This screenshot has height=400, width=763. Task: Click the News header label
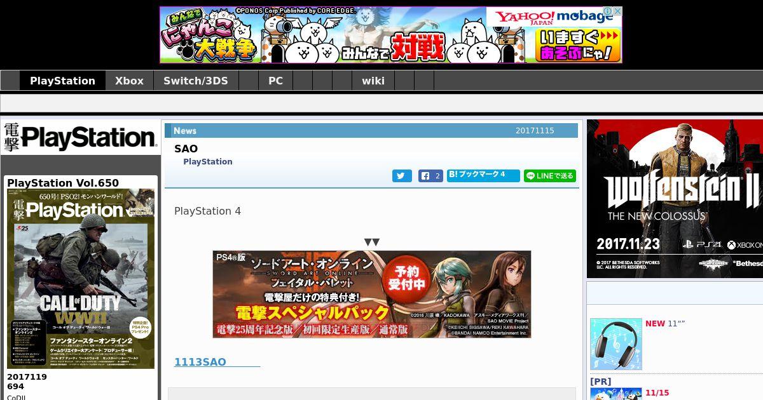[185, 131]
